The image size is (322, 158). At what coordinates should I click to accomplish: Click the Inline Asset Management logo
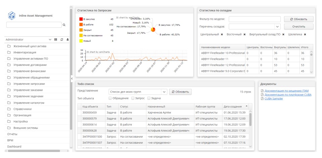[11, 16]
